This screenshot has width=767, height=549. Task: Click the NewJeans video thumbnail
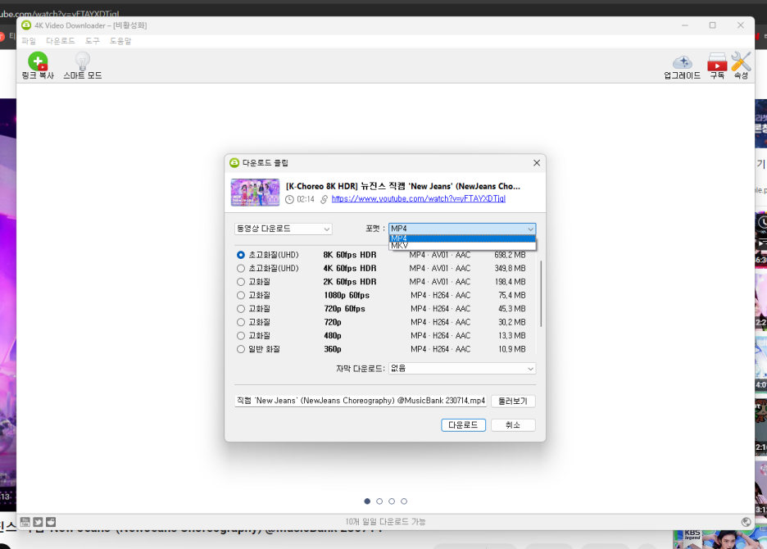255,193
